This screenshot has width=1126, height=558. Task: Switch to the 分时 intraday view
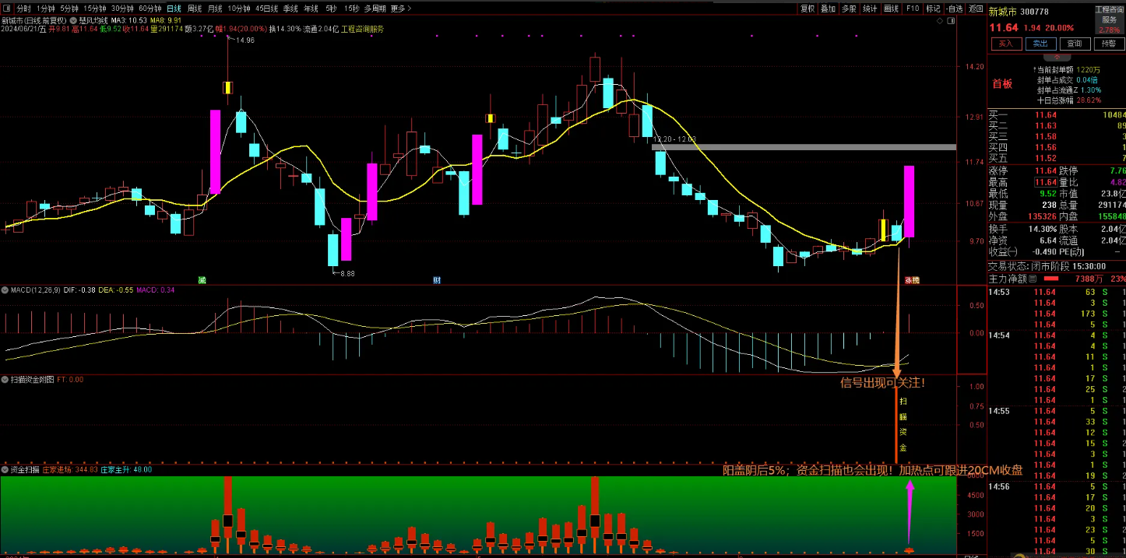(24, 9)
